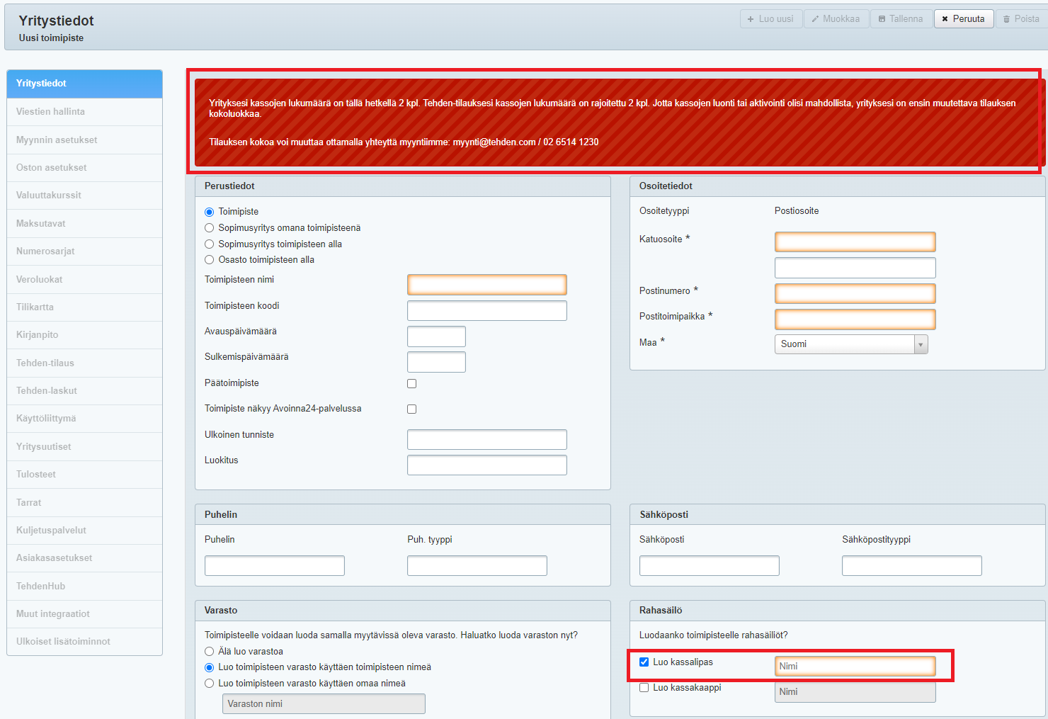The height and width of the screenshot is (719, 1048).
Task: Open Myynnin asetukset in sidebar
Action: [57, 140]
